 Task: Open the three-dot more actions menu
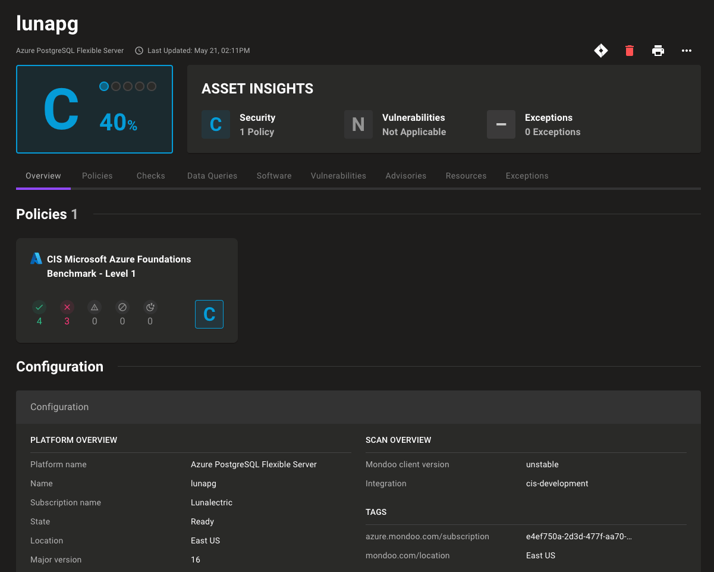[x=687, y=51]
